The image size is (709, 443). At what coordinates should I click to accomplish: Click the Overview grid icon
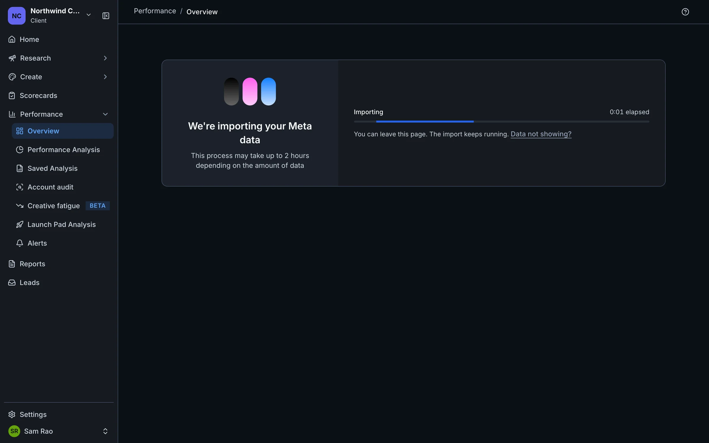(x=19, y=131)
